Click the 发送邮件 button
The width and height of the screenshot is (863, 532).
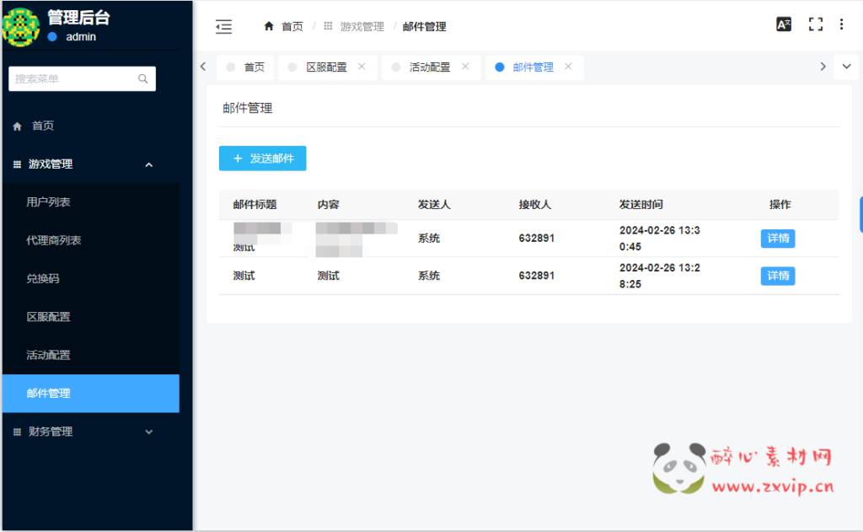(x=262, y=159)
